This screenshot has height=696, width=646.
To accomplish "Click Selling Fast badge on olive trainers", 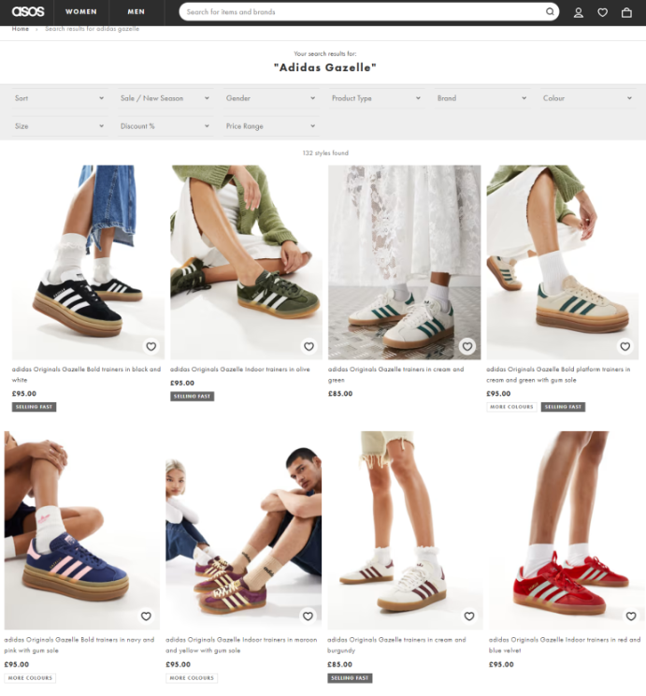I will [x=192, y=397].
